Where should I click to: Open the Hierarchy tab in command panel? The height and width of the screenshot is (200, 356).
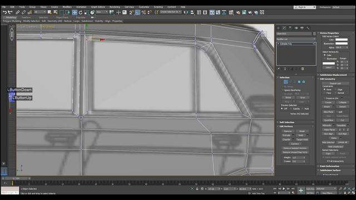290,28
